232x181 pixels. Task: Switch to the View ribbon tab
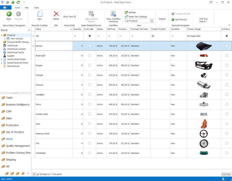click(27, 8)
